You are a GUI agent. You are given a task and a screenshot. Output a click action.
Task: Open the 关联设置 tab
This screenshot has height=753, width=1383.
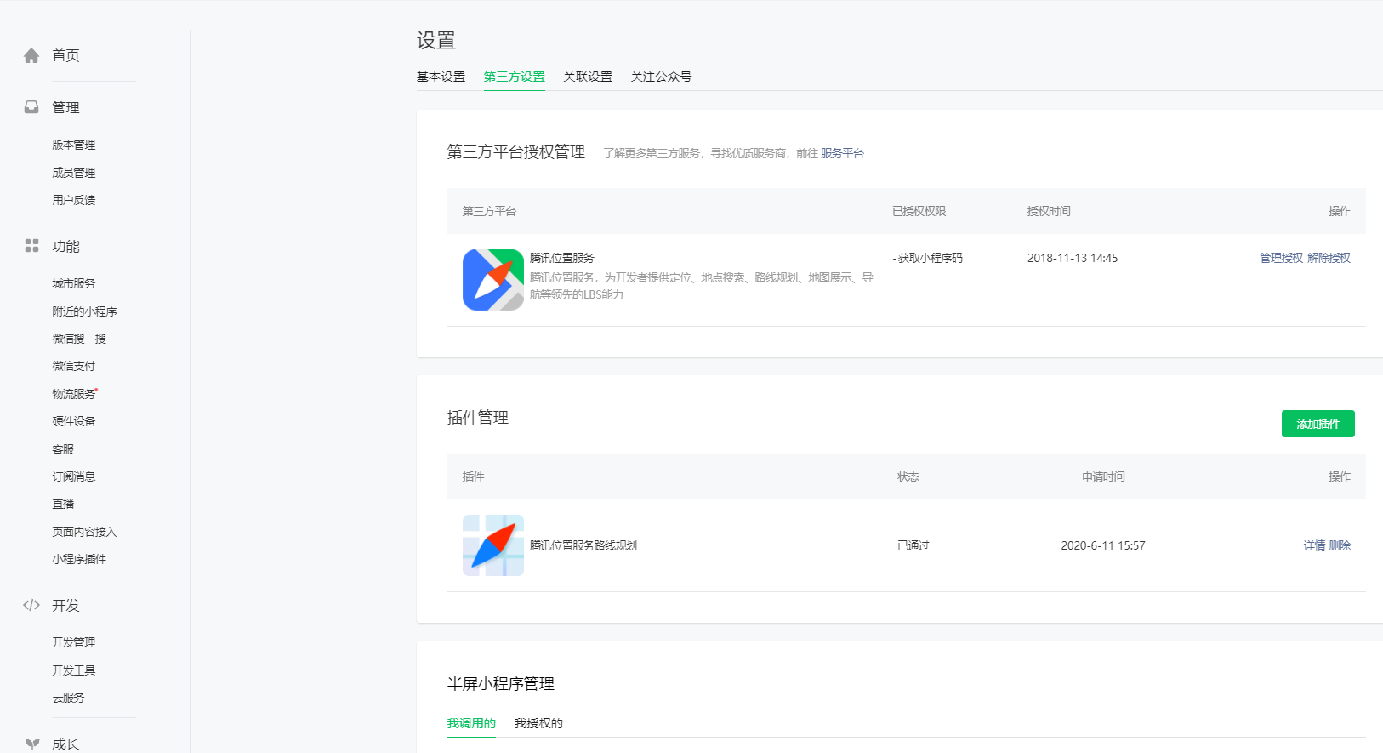tap(587, 77)
